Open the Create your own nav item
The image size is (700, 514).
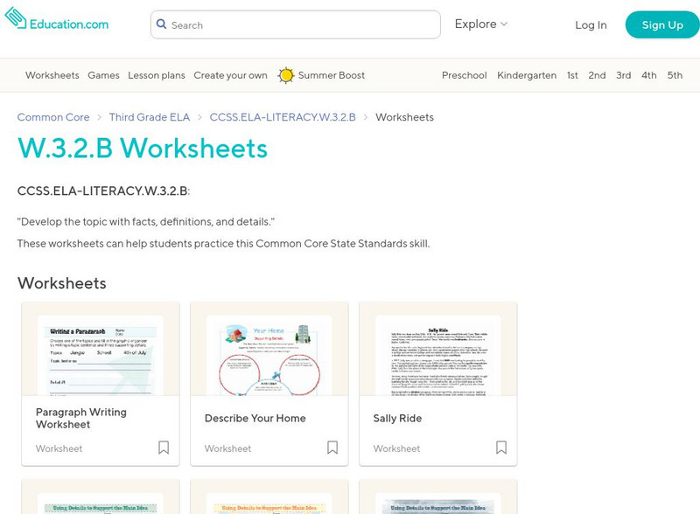point(230,75)
